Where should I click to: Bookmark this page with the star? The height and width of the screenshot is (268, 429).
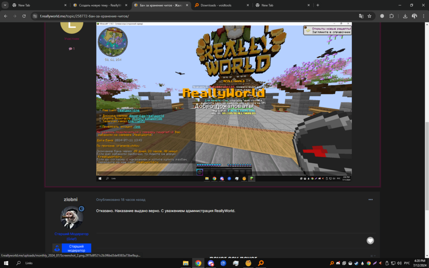tap(369, 16)
